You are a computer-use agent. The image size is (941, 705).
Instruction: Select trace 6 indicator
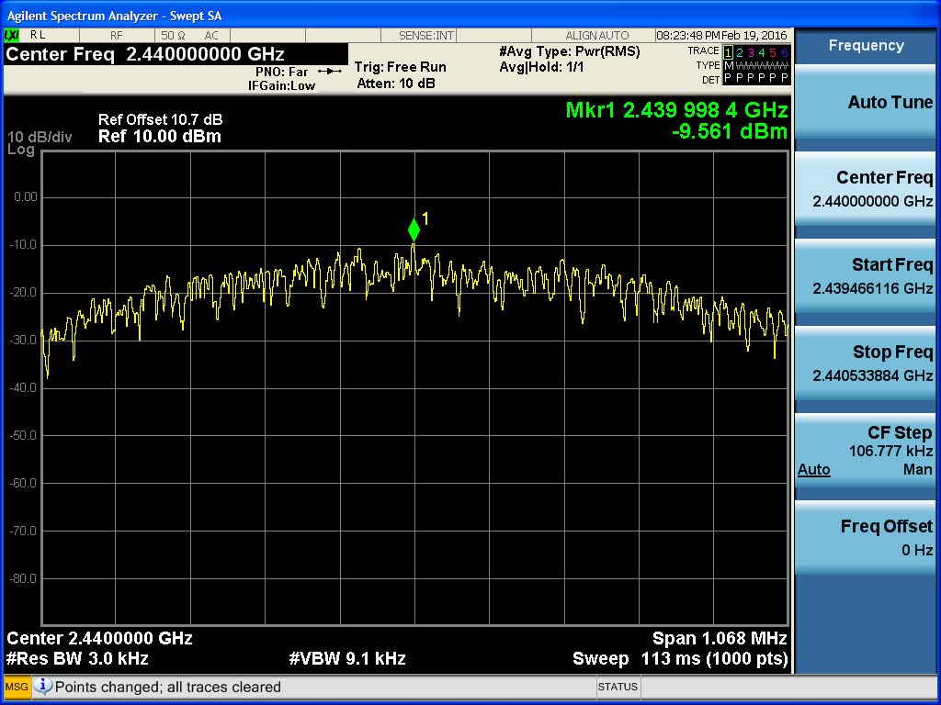(784, 52)
